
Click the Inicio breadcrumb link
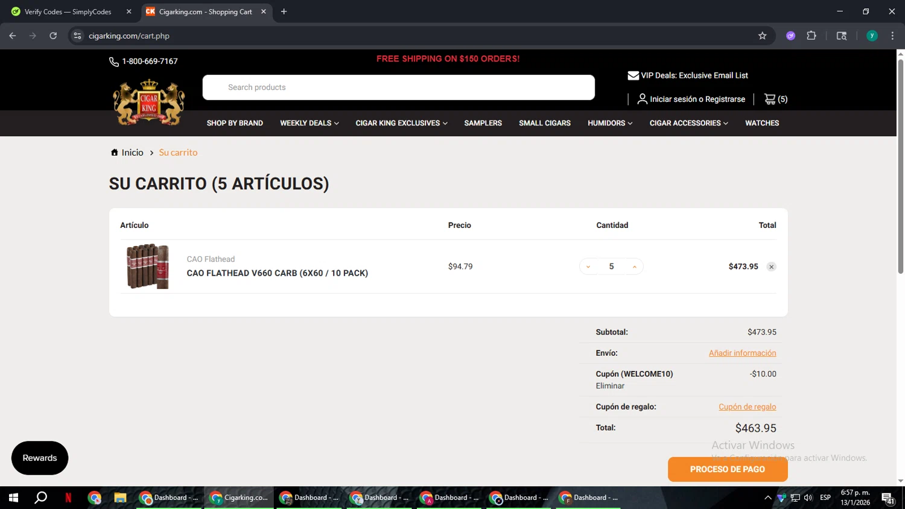[132, 153]
